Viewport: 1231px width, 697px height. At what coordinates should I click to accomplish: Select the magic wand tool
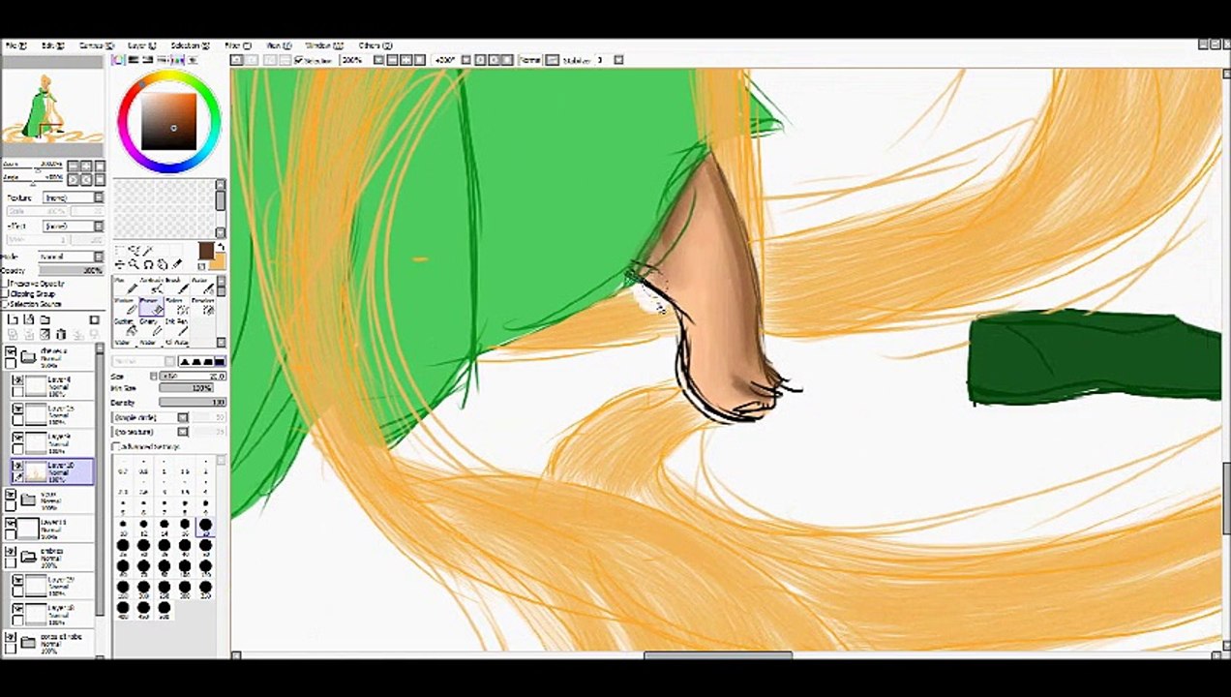(148, 250)
